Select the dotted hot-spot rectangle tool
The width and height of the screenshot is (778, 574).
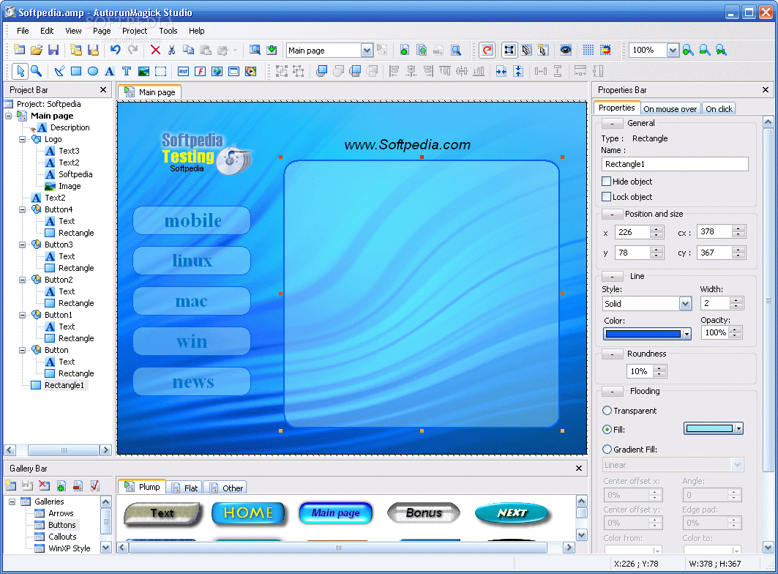click(160, 71)
